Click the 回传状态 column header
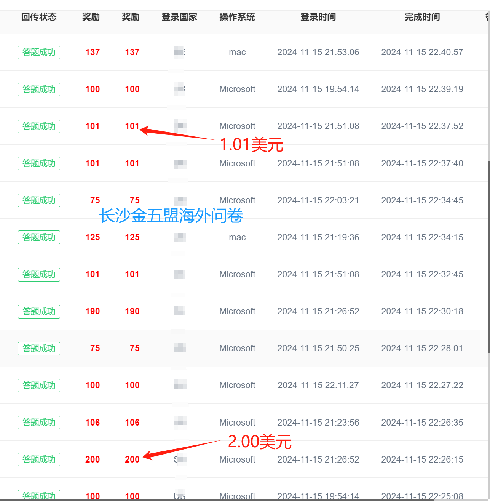The image size is (490, 501). 39,17
